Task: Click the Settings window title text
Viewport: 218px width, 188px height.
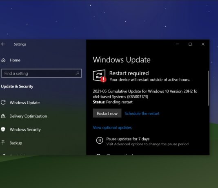Action: 20,44
